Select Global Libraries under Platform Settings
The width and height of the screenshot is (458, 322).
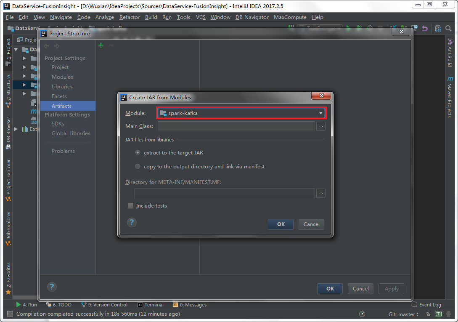[71, 133]
